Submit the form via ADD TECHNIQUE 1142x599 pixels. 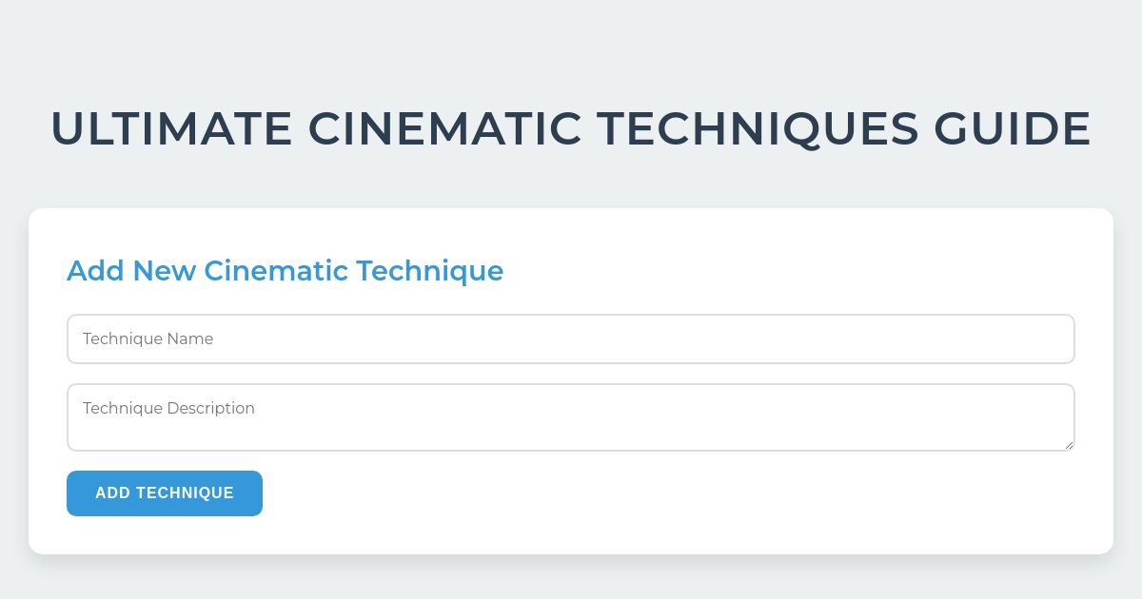pyautogui.click(x=164, y=493)
